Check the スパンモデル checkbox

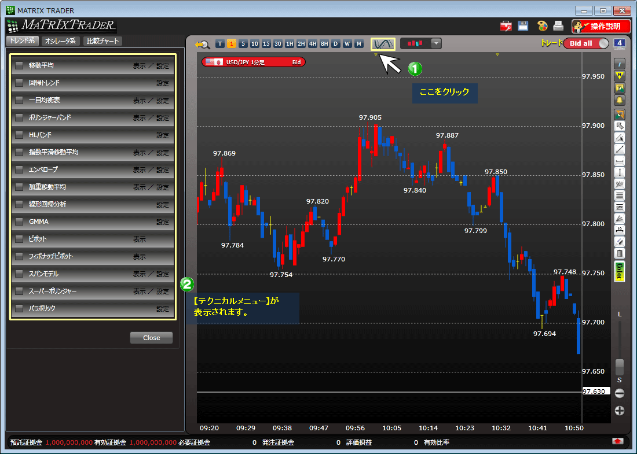coord(19,274)
